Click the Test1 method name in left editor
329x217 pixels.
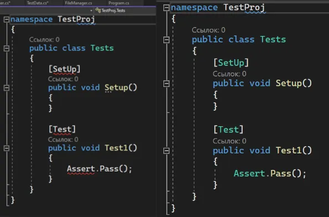[x=116, y=148]
